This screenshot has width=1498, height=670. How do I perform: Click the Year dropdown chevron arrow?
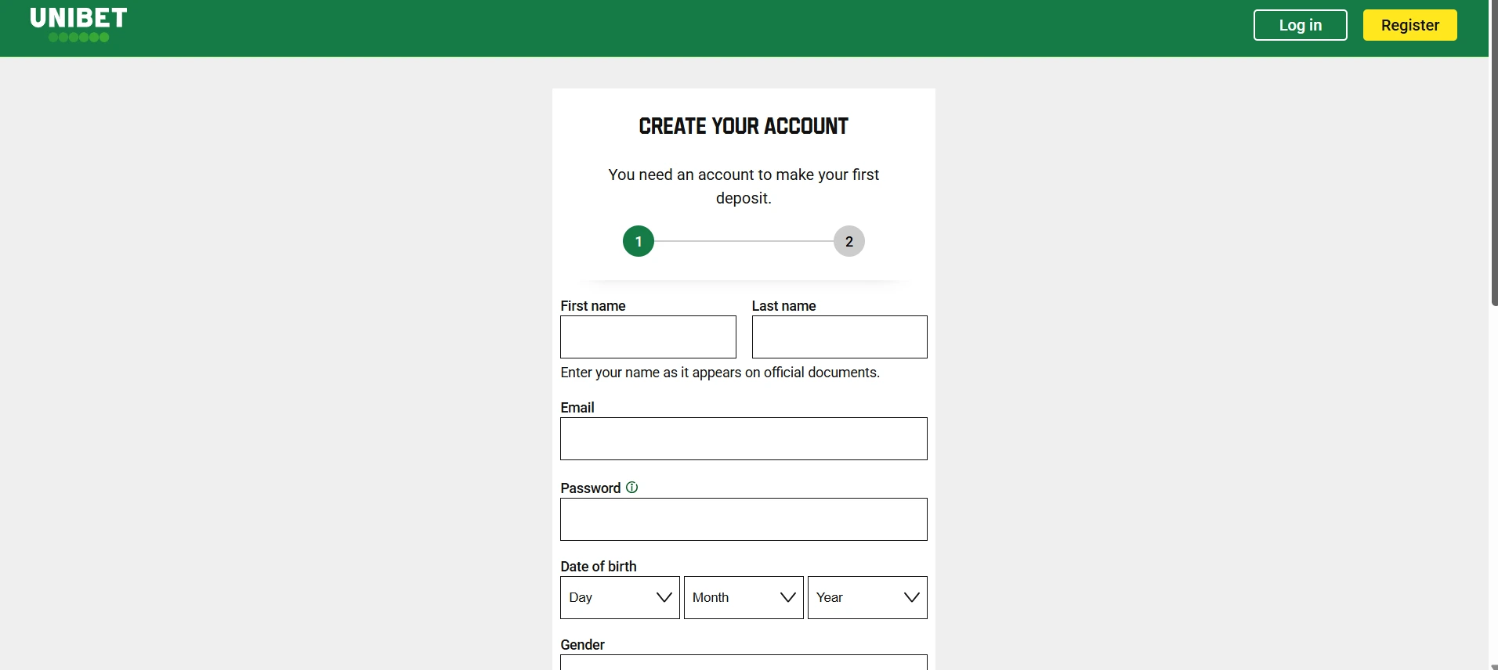point(911,597)
